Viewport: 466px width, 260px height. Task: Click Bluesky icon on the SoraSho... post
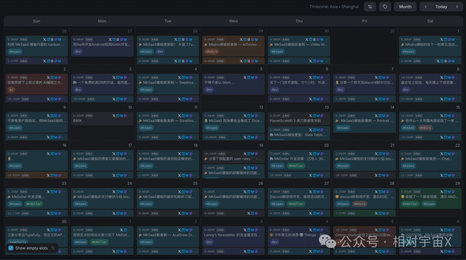(x=187, y=116)
